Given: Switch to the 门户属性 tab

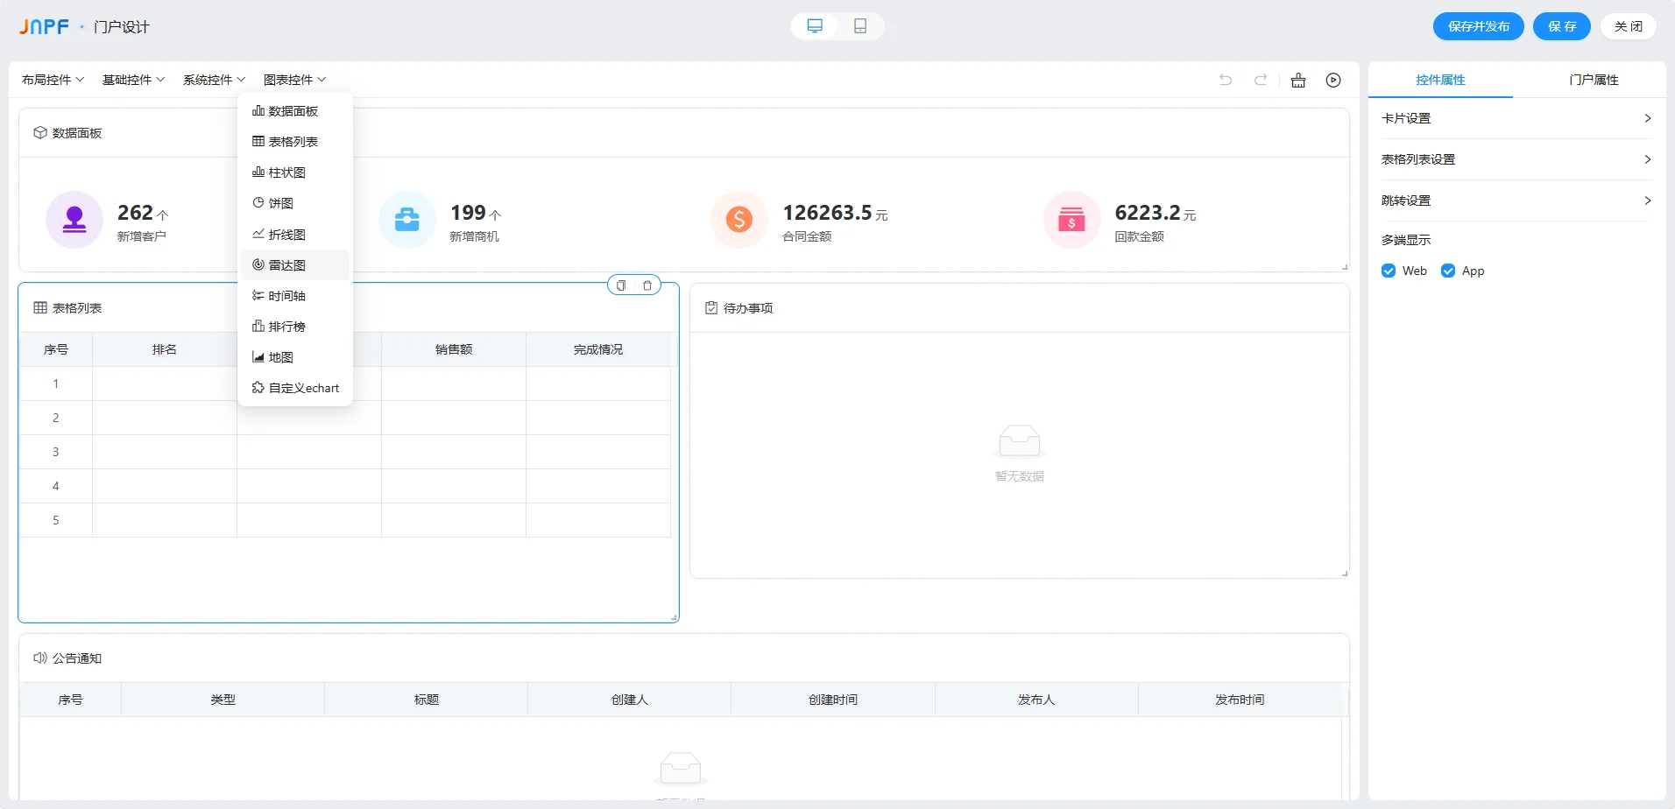Looking at the screenshot, I should click(1594, 80).
